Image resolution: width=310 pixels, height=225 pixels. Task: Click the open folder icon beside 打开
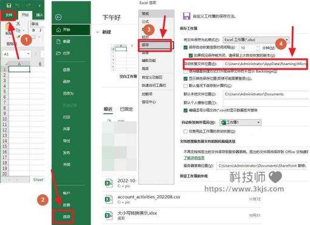pos(58,54)
